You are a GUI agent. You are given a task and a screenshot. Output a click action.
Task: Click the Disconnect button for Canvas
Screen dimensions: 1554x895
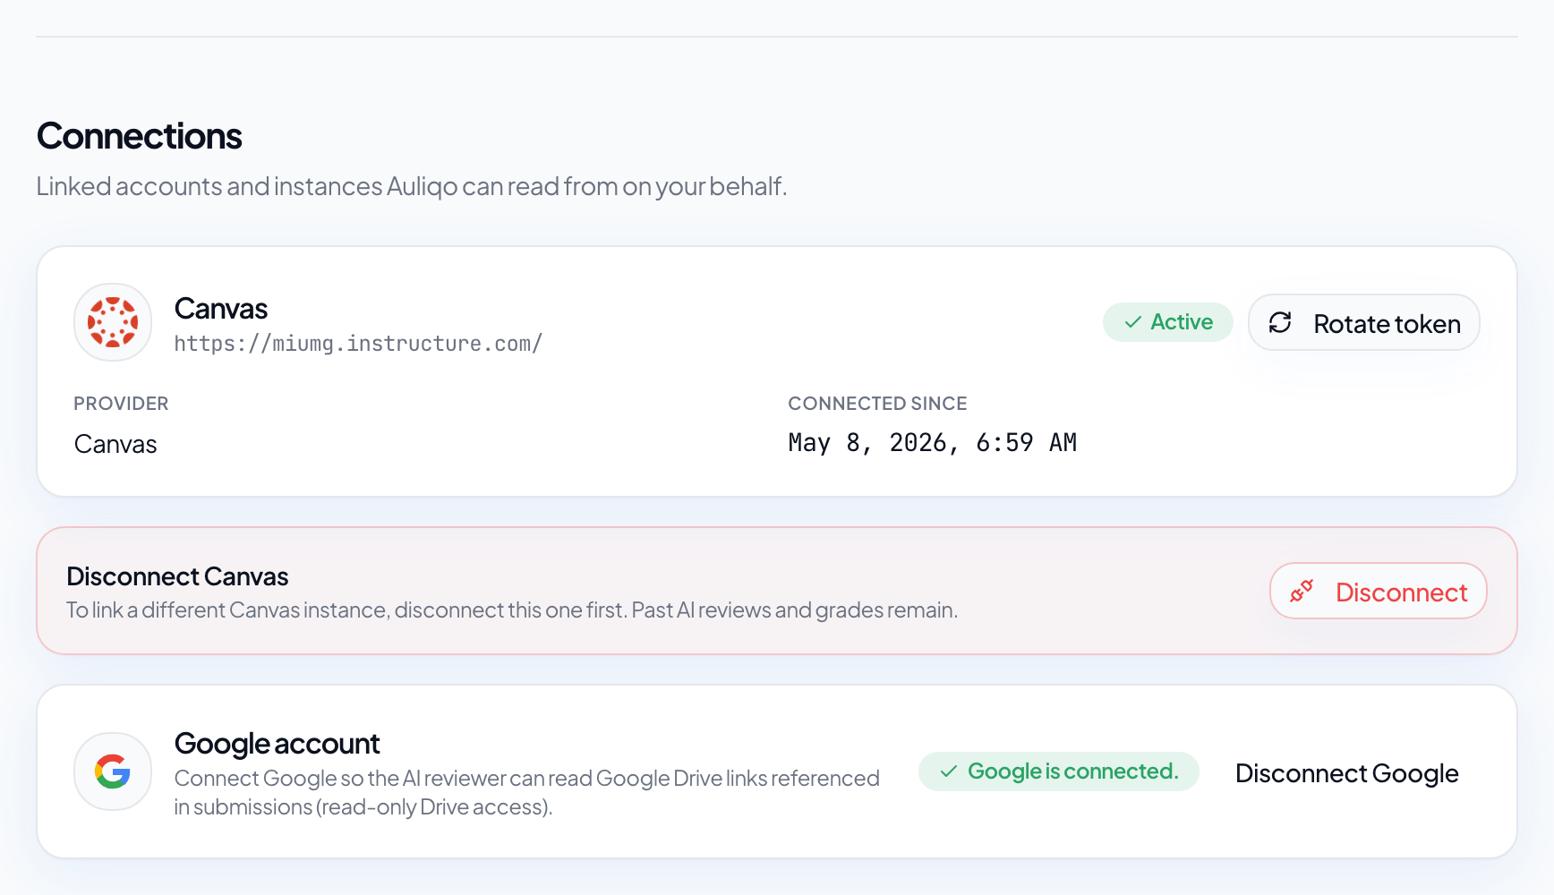(x=1378, y=591)
